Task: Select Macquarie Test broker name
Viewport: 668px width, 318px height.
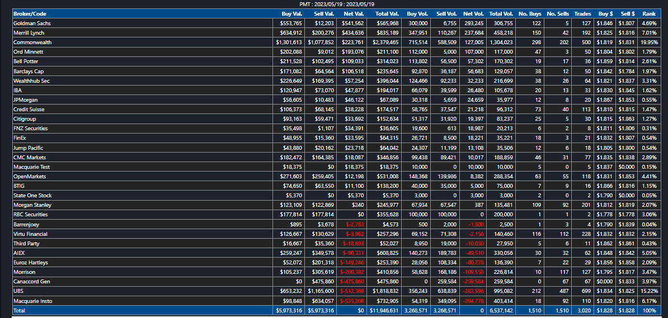Action: click(x=31, y=167)
